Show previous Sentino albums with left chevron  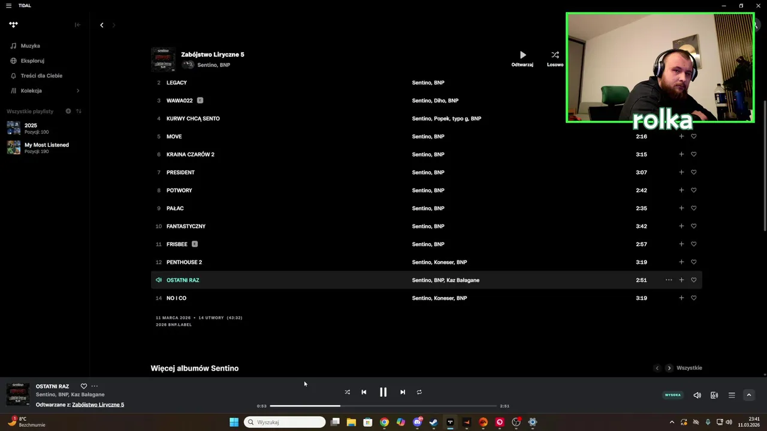pyautogui.click(x=657, y=368)
